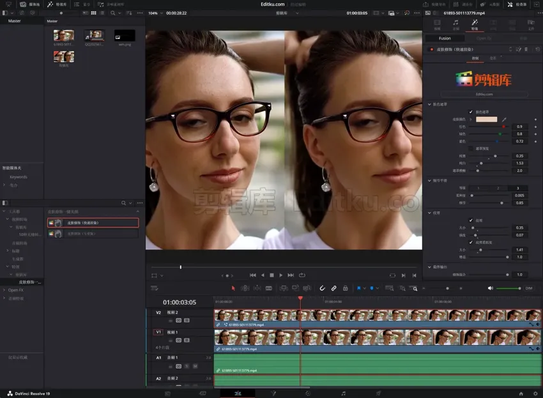Select the Dynamic Trim Mode tool

point(257,288)
